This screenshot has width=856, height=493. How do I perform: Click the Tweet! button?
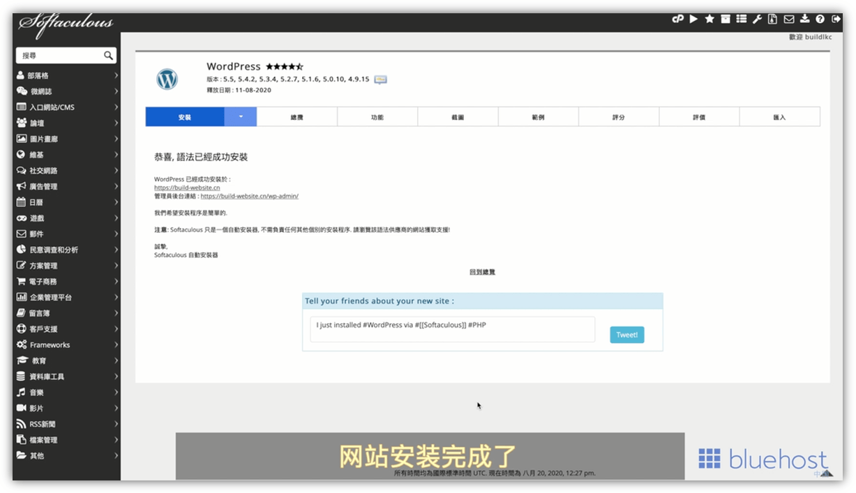point(627,335)
